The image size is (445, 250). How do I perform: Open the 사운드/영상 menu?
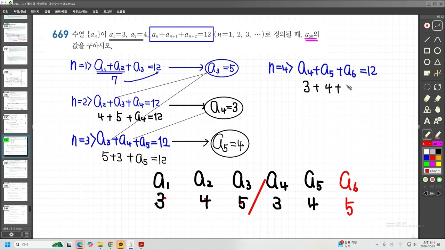click(80, 11)
